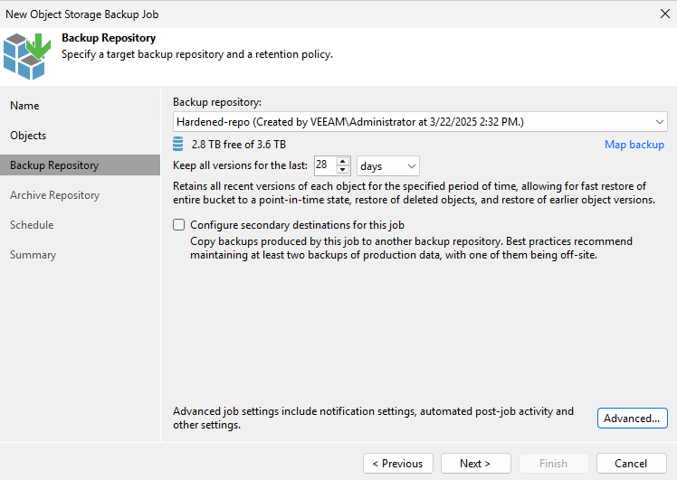Cancel the backup job wizard
The width and height of the screenshot is (677, 480).
(631, 463)
